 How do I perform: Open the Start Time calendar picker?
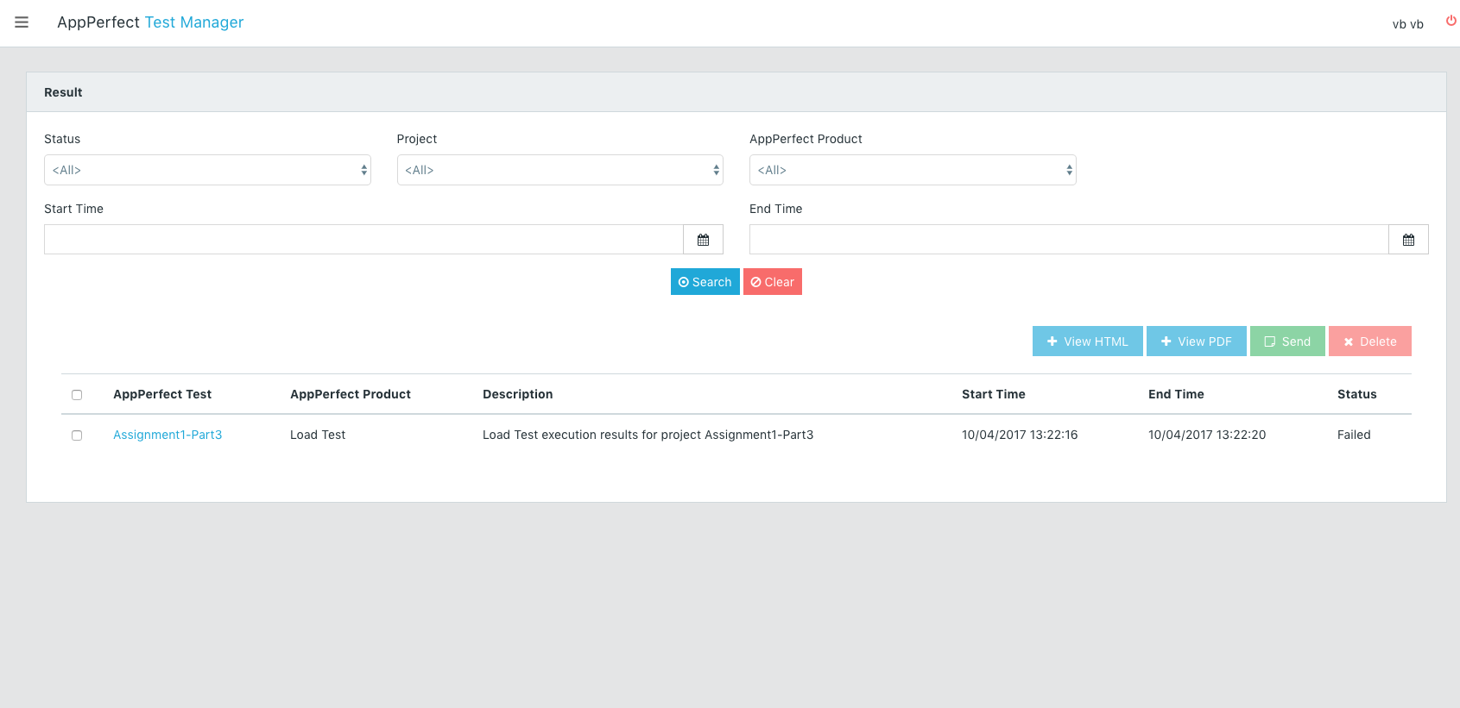[703, 240]
